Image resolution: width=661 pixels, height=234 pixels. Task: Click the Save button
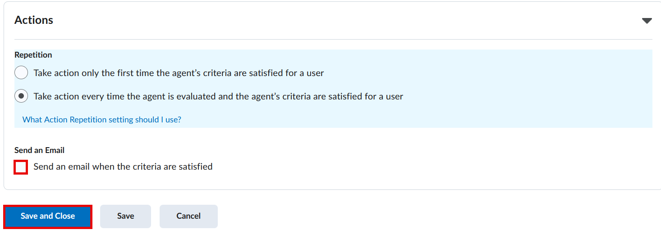tap(125, 216)
